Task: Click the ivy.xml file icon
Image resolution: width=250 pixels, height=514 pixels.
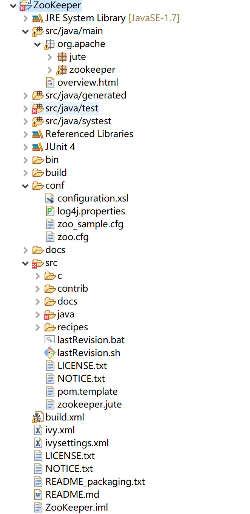Action: 38,430
